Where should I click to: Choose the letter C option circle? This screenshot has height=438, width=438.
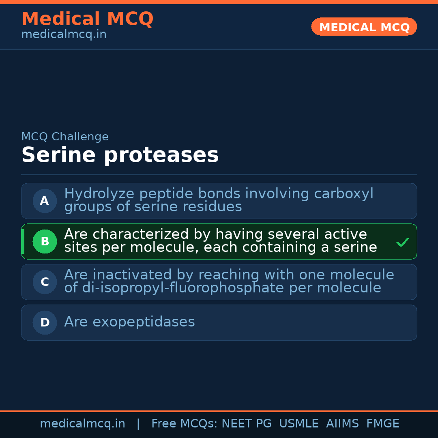coord(45,282)
